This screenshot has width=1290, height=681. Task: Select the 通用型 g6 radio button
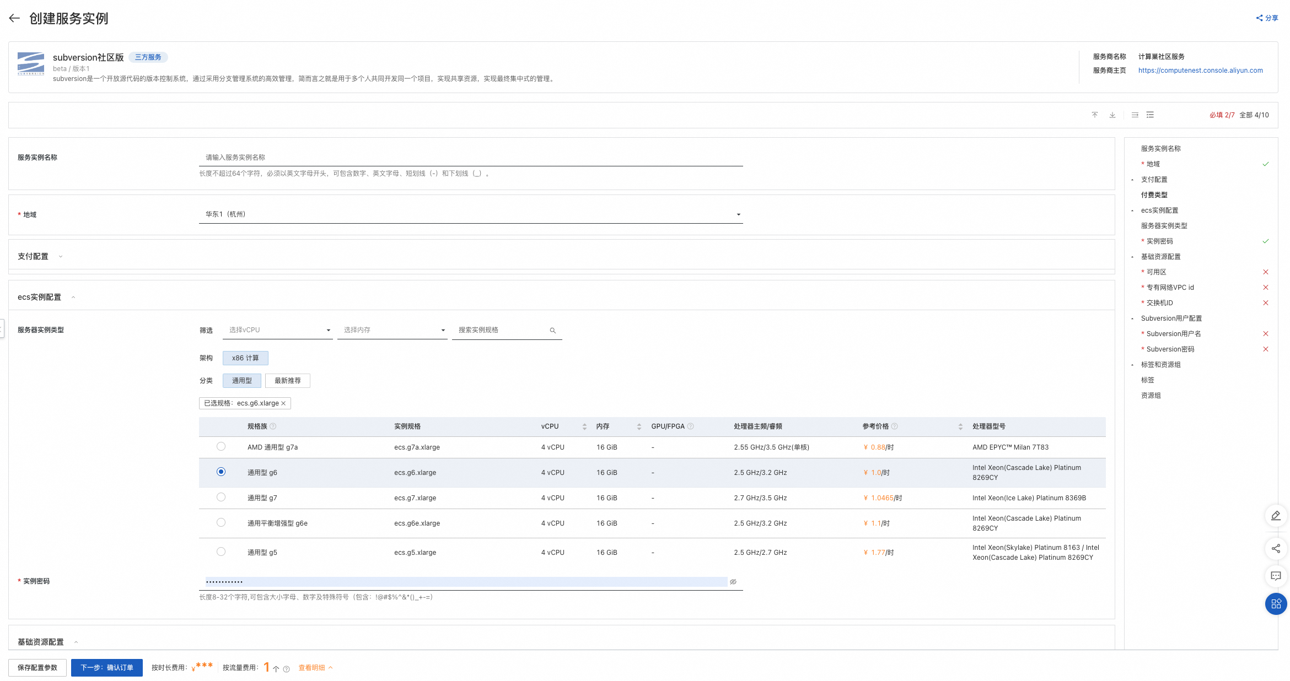coord(221,472)
